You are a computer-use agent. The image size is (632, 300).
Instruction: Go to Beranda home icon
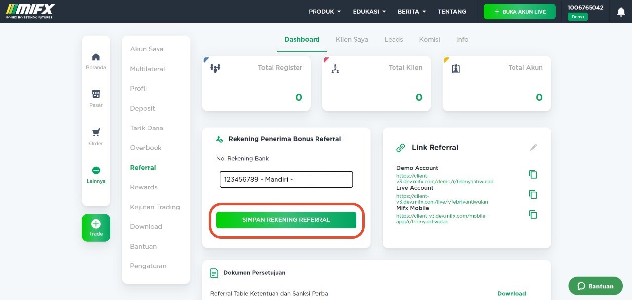(96, 57)
